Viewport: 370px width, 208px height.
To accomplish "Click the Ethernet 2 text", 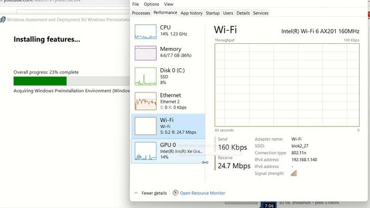I will coord(170,102).
